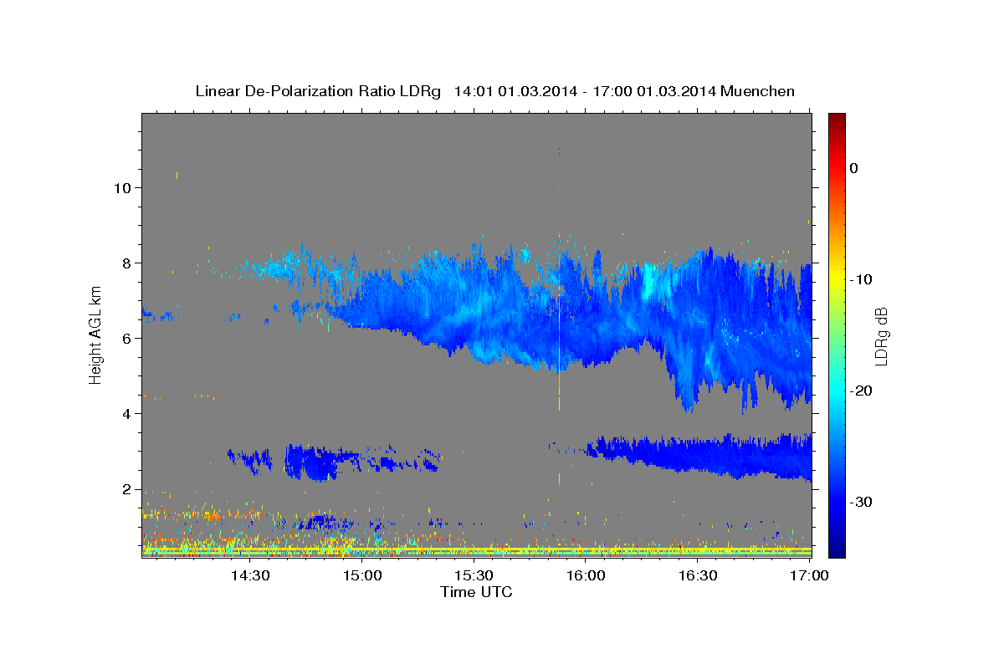Click the colorbar value 0 label
Screen dimensions: 1004x669
(x=854, y=168)
